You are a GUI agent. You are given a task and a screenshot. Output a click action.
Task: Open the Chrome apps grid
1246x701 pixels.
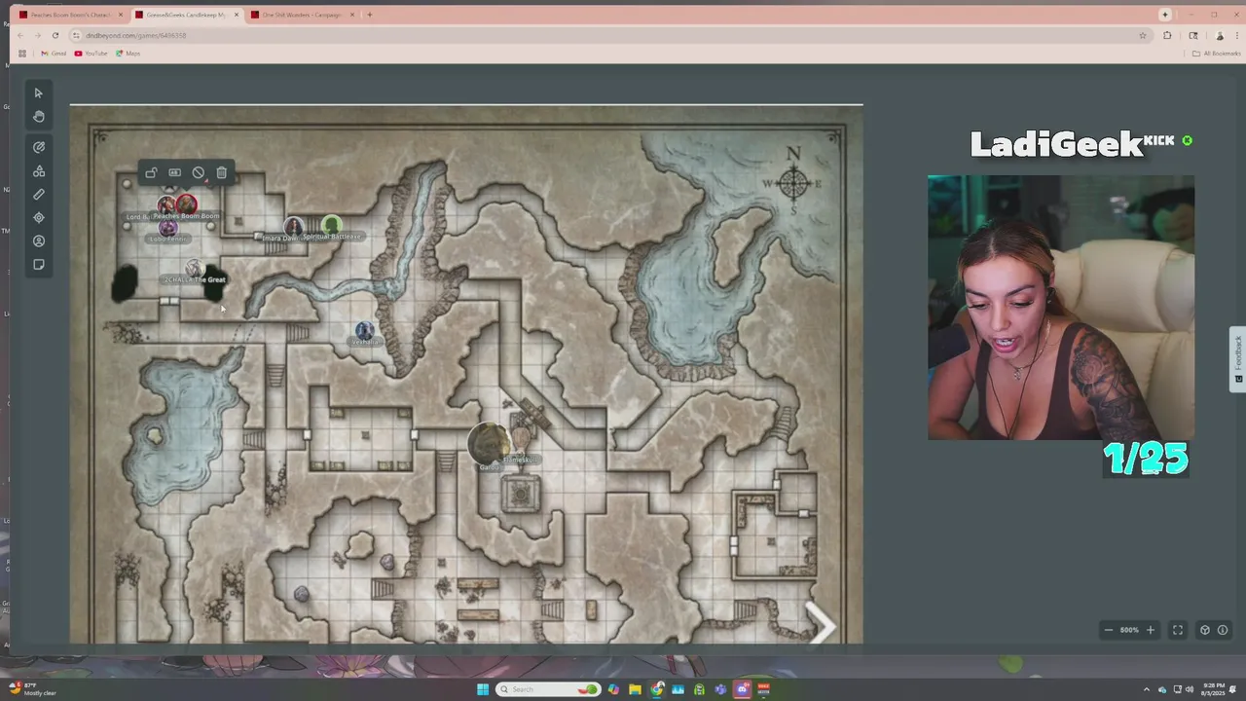(x=22, y=54)
